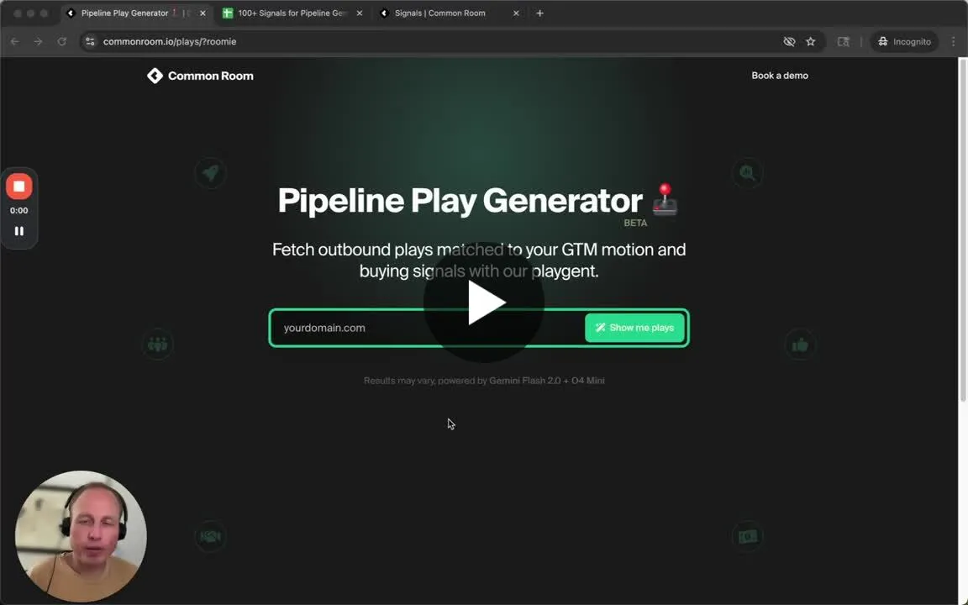Click the Show me plays button
Screen dimensions: 968x605
tap(634, 328)
